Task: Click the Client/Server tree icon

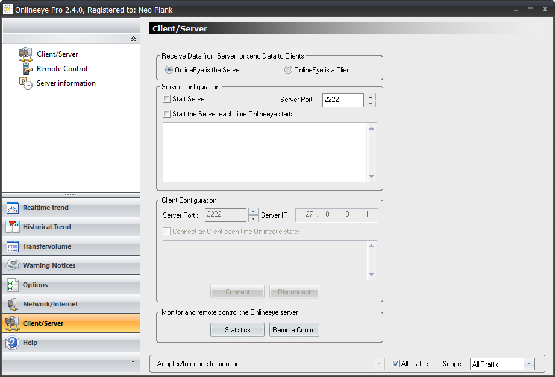Action: coord(25,54)
